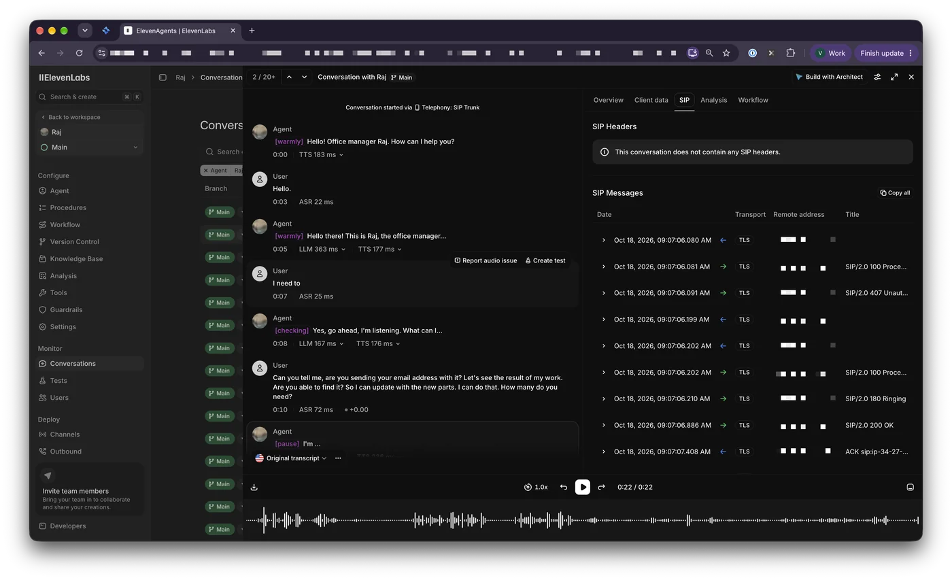Open the Main branch dropdown in the sidebar
Screen dimensions: 952x580
click(x=90, y=148)
